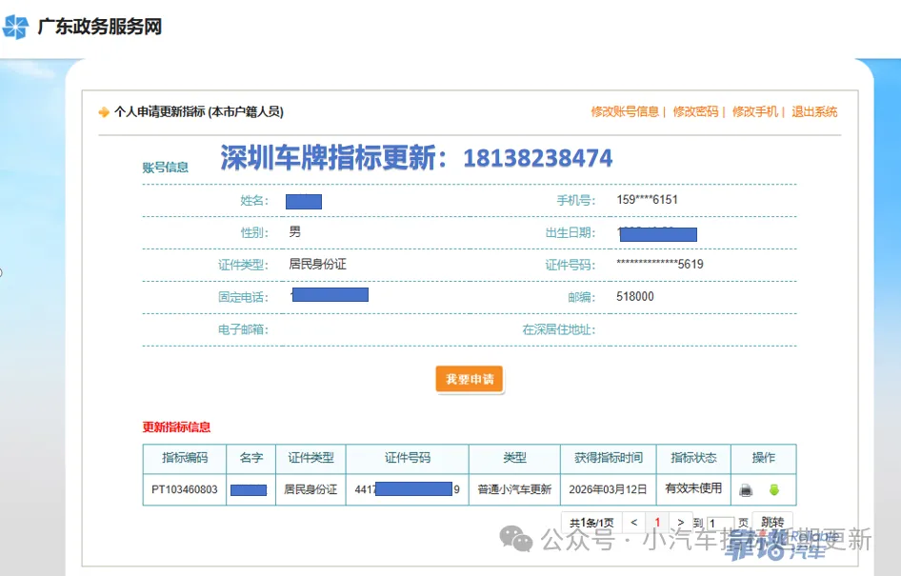This screenshot has height=576, width=901.
Task: Click the printer icon in the 操作 column
Action: click(746, 490)
